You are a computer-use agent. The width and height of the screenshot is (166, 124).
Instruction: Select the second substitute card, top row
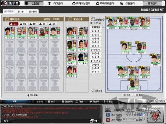click(83, 33)
